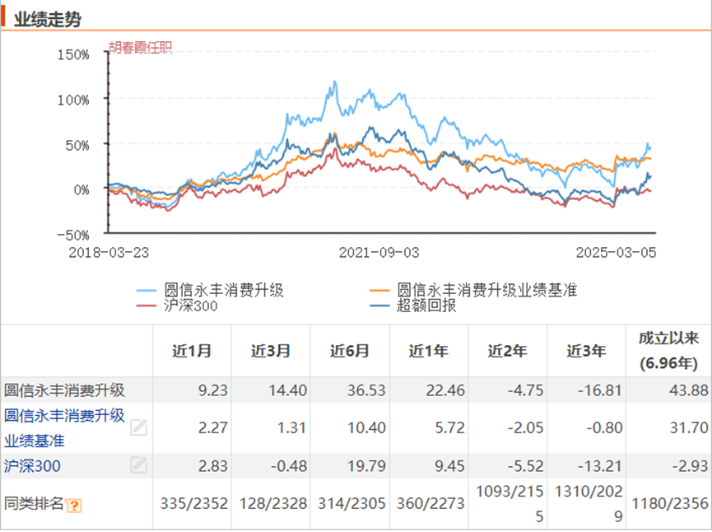The width and height of the screenshot is (712, 532).
Task: Open the 同类排名 help question-mark icon
Action: coord(73,506)
